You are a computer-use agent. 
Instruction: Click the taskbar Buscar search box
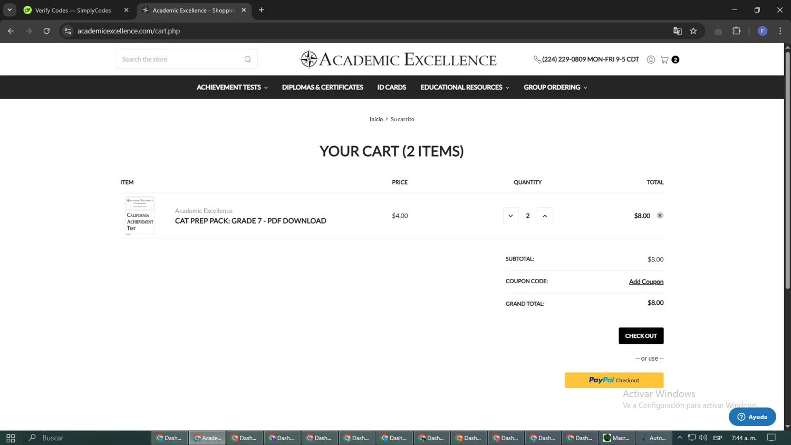coord(87,438)
